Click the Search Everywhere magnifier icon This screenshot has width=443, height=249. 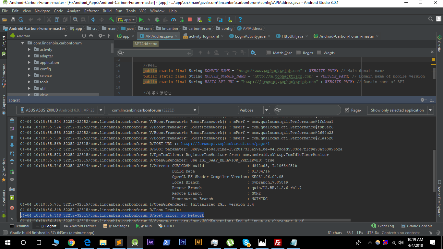[x=431, y=19]
